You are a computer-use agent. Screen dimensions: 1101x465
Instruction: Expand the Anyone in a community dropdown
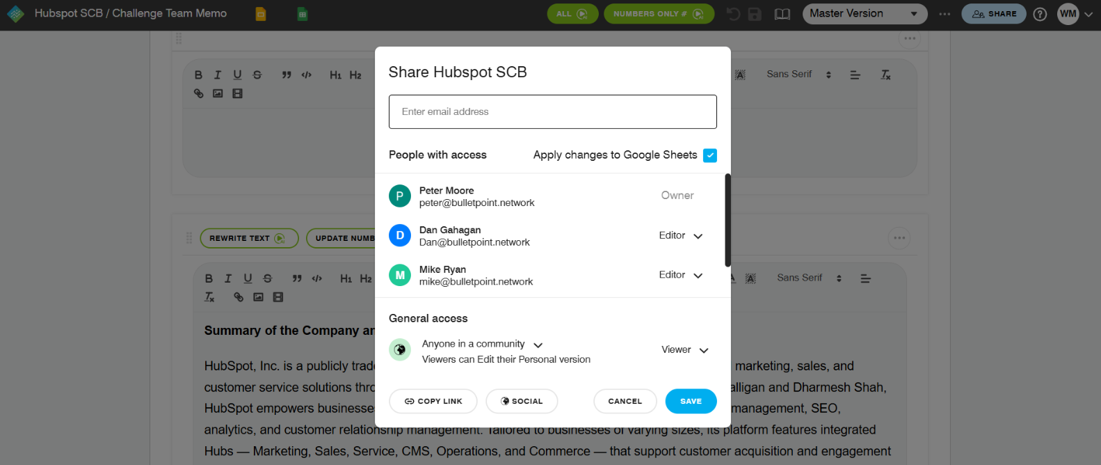(482, 344)
